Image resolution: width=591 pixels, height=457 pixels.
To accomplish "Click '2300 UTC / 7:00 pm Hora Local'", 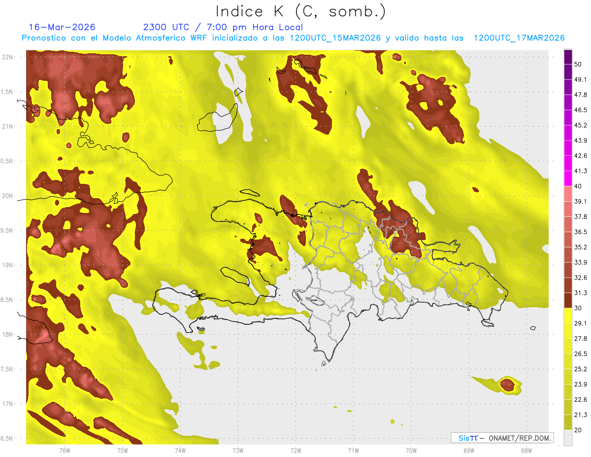I will [x=223, y=27].
